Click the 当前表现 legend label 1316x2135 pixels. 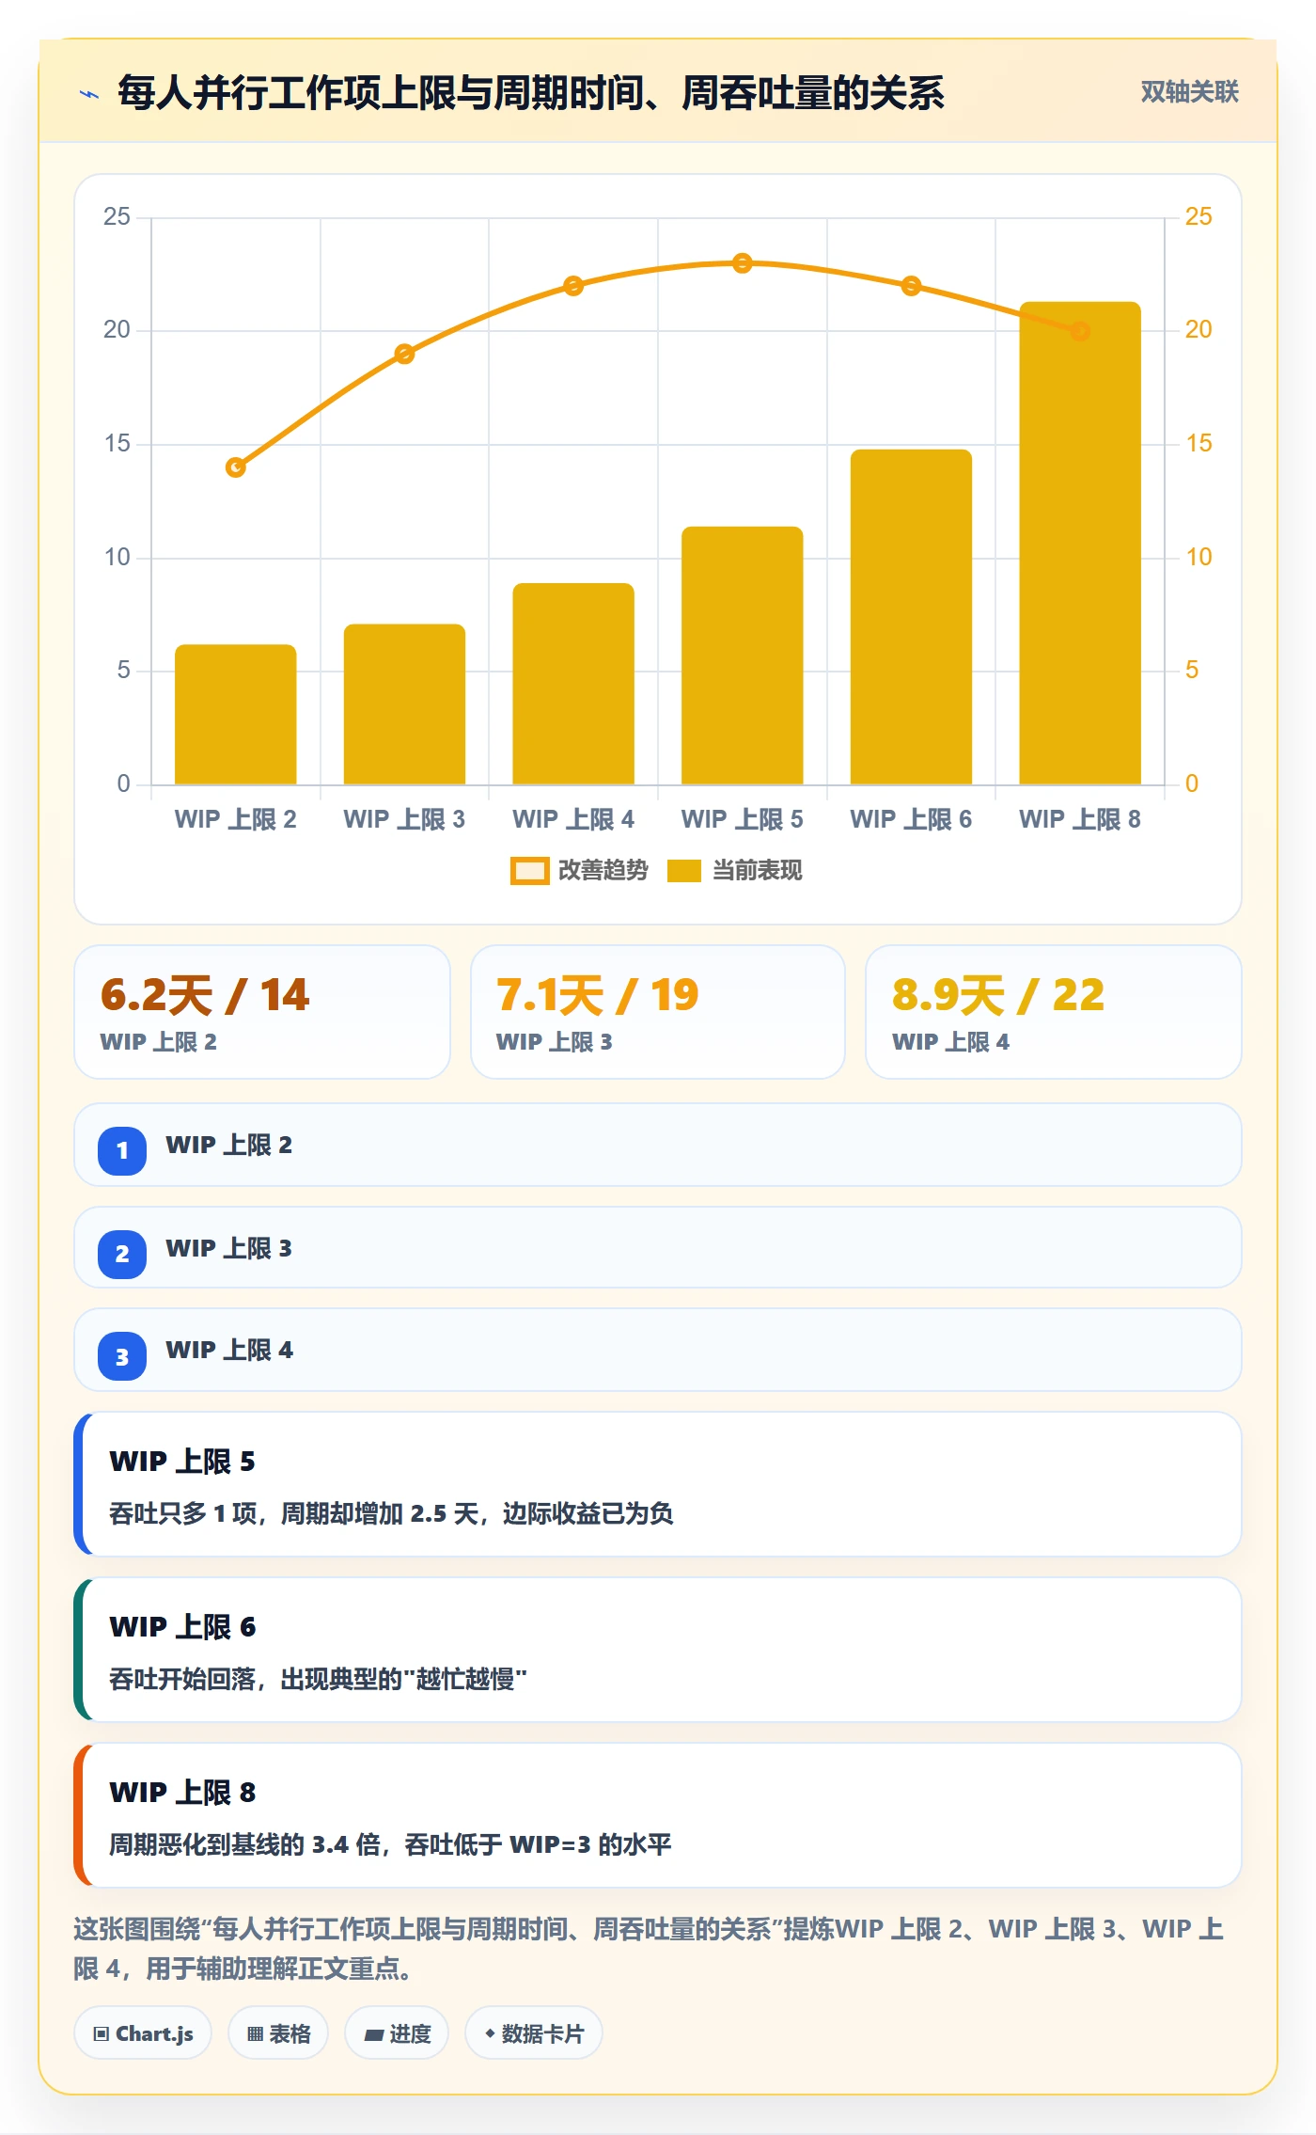(758, 871)
